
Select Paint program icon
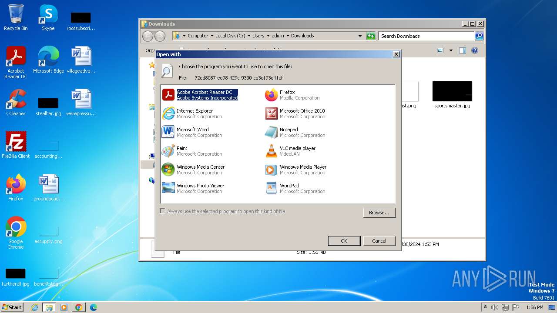click(x=168, y=151)
